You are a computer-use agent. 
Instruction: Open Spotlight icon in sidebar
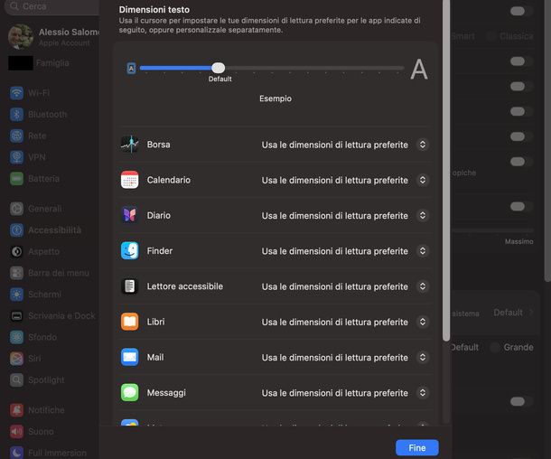point(16,379)
